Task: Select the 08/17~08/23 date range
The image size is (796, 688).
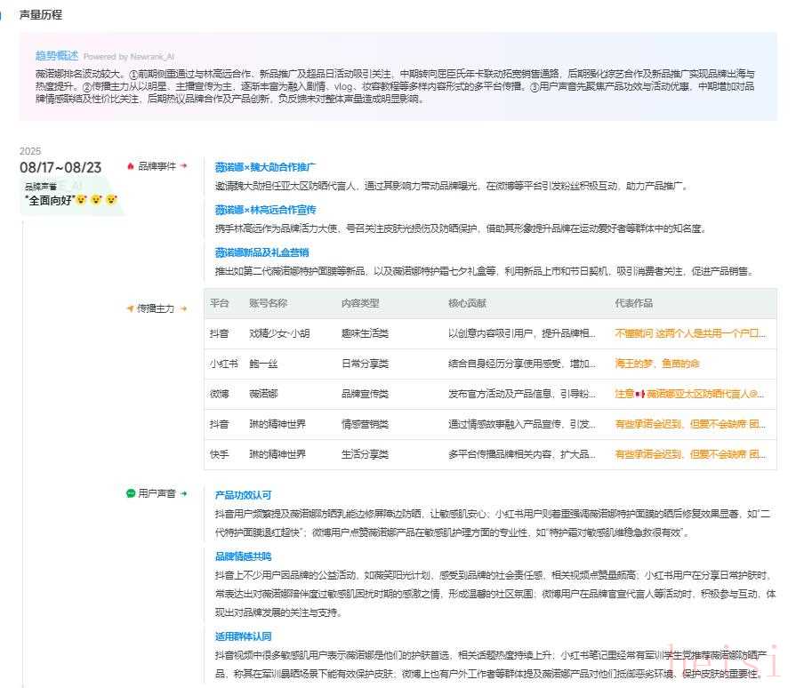Action: point(60,167)
